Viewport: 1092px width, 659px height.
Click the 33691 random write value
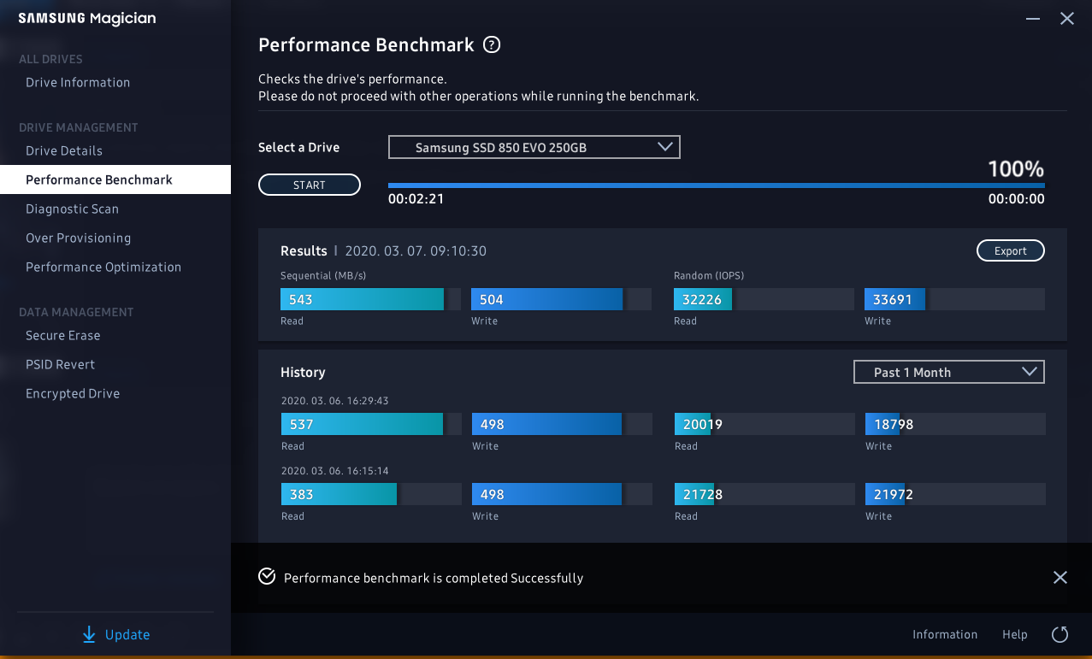pos(891,300)
